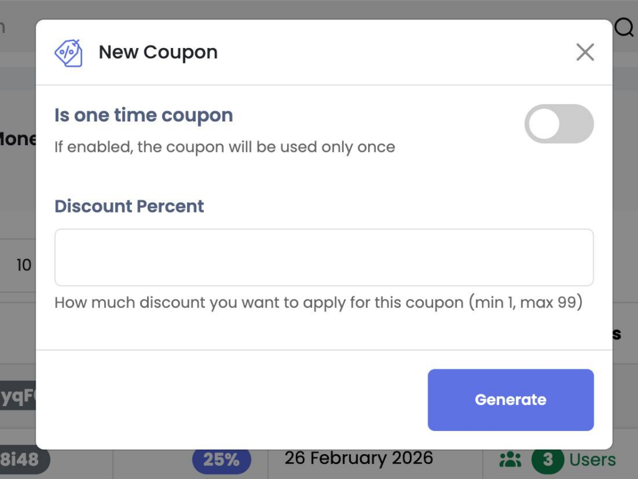This screenshot has height=479, width=638.
Task: Click the partially visible Mone column header
Action: (x=17, y=139)
